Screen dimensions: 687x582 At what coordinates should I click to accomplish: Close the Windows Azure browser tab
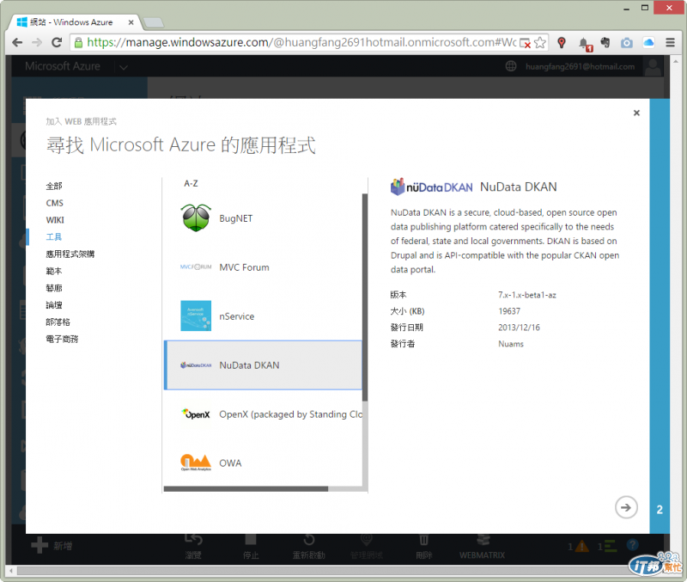coord(131,22)
